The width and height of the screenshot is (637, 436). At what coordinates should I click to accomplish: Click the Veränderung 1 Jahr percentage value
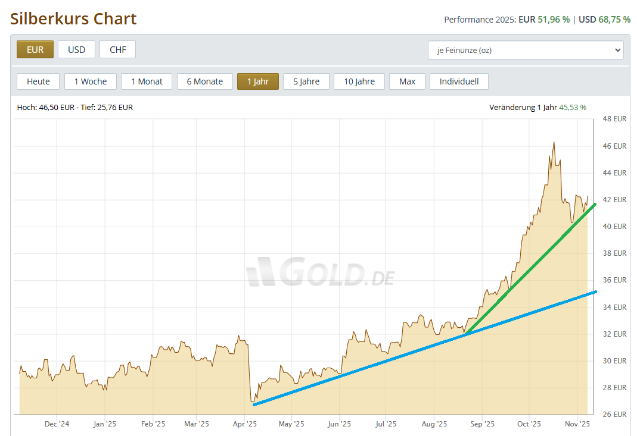(573, 108)
